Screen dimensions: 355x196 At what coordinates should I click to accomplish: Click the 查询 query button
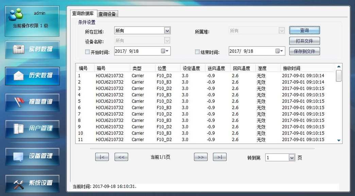point(304,31)
